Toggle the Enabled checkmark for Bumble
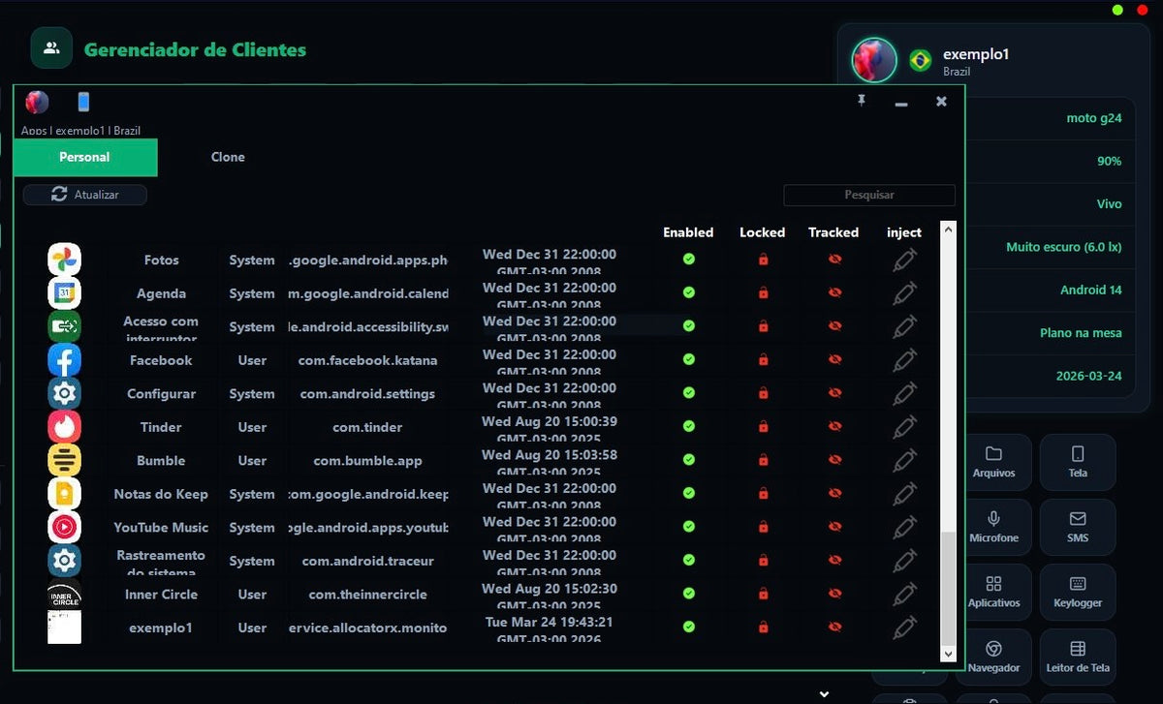Screen dimensions: 1163x704 (x=688, y=461)
